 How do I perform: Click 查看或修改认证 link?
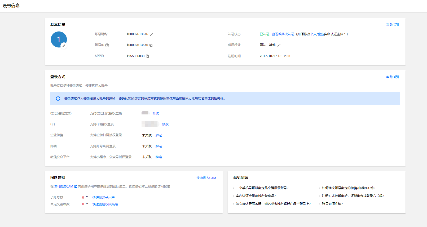click(283, 34)
